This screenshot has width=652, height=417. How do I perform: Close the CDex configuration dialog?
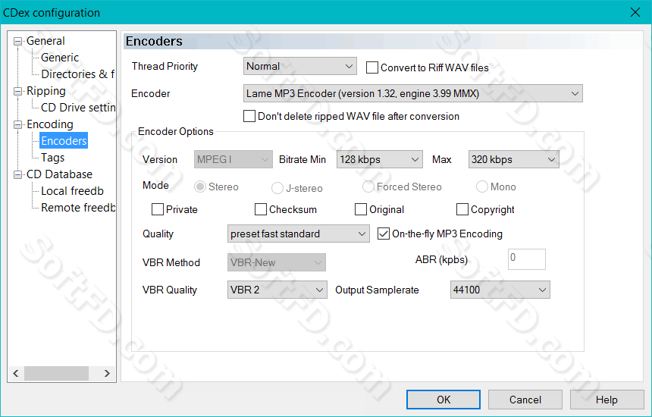(635, 12)
